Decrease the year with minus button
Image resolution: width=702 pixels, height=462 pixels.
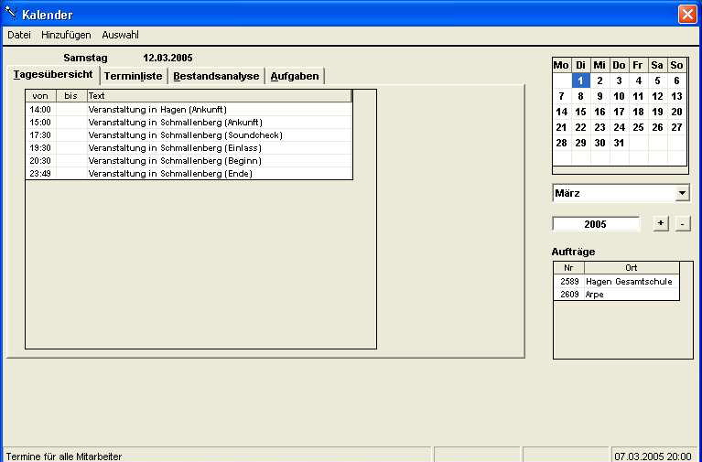[683, 223]
